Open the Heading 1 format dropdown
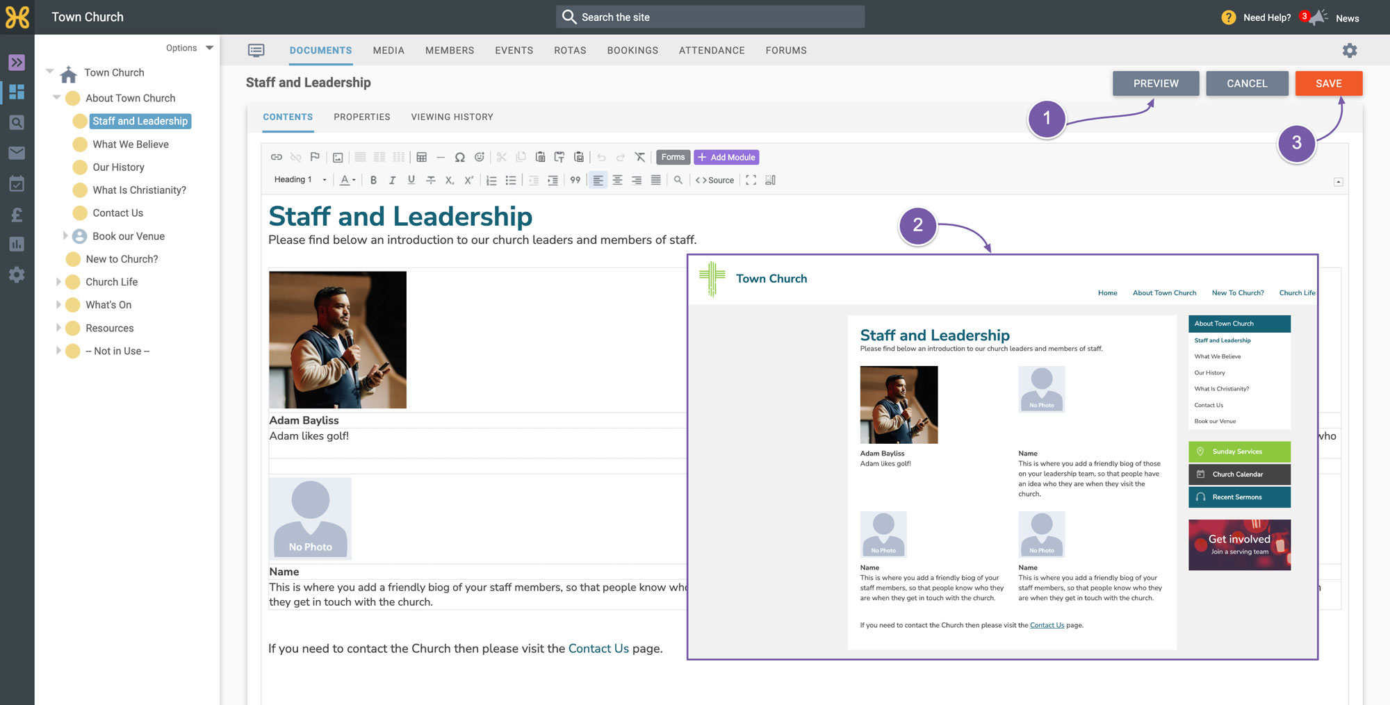Screen dimensions: 1390x705 point(300,180)
